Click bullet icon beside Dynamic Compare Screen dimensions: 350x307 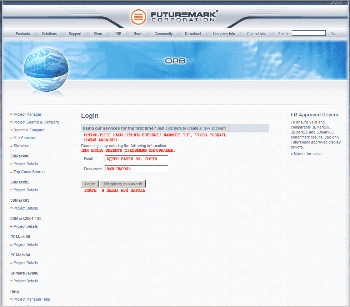click(x=11, y=130)
